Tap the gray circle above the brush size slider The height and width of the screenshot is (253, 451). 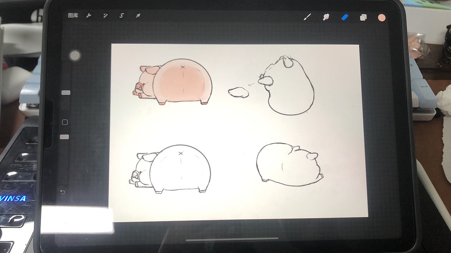tap(75, 56)
